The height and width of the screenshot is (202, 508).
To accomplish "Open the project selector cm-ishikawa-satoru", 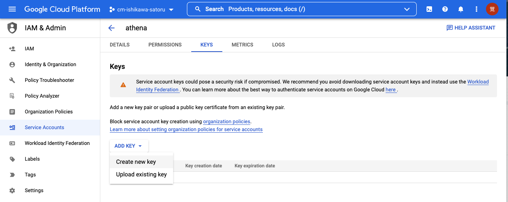I will (141, 9).
